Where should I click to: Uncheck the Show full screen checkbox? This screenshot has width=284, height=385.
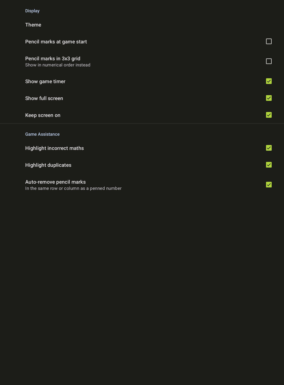pos(269,98)
